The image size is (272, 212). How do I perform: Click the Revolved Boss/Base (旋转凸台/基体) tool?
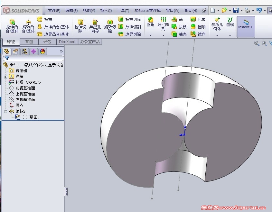28,26
